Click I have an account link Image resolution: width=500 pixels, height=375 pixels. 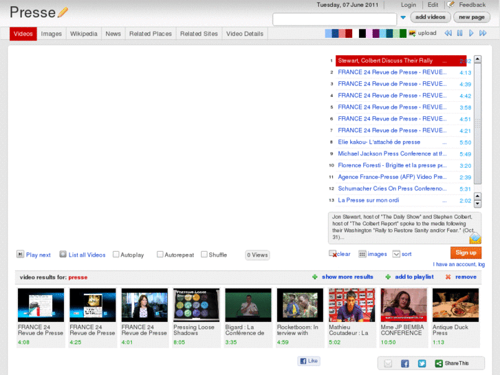click(459, 264)
